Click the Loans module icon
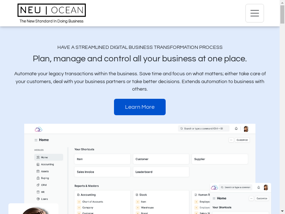The width and height of the screenshot is (285, 214). pos(38,199)
